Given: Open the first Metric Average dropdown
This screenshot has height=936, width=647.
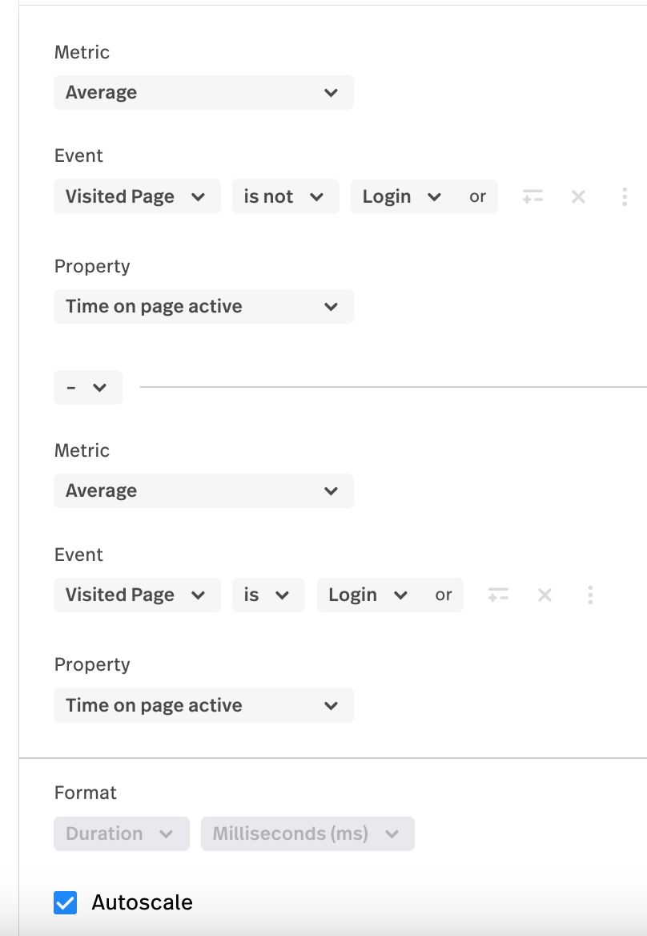Looking at the screenshot, I should [203, 93].
